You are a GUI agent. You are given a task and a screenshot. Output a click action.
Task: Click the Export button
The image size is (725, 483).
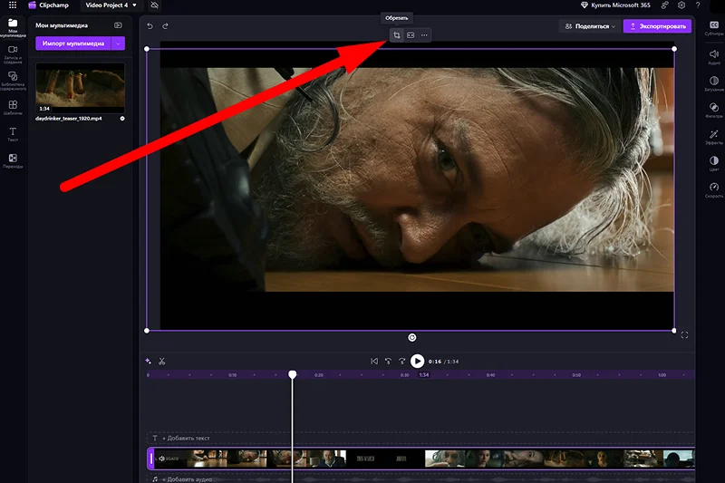pos(657,26)
